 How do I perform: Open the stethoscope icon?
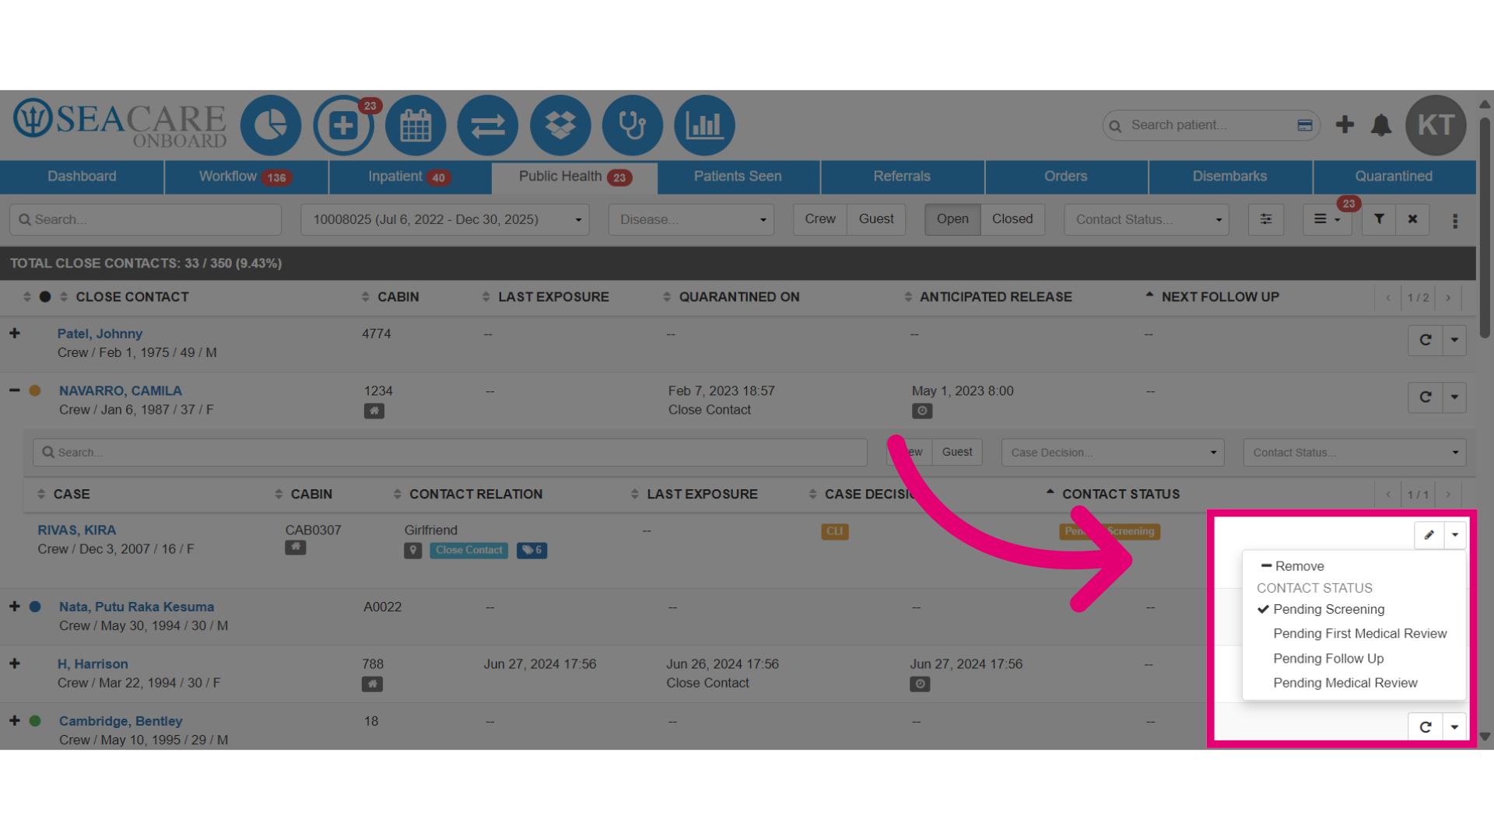[x=633, y=125]
